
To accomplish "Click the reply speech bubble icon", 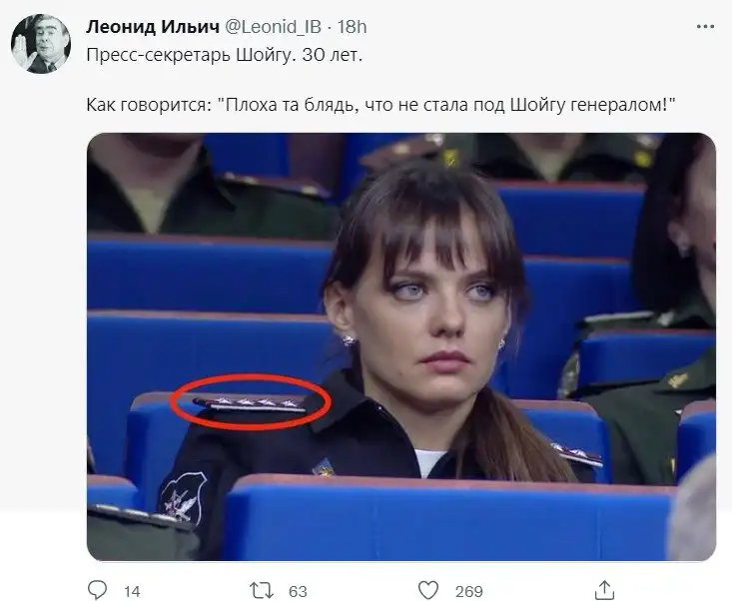I will [x=98, y=590].
